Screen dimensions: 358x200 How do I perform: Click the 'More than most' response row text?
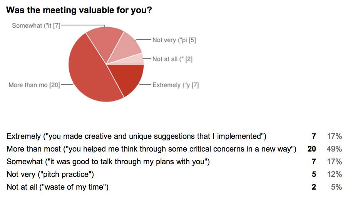click(x=151, y=149)
